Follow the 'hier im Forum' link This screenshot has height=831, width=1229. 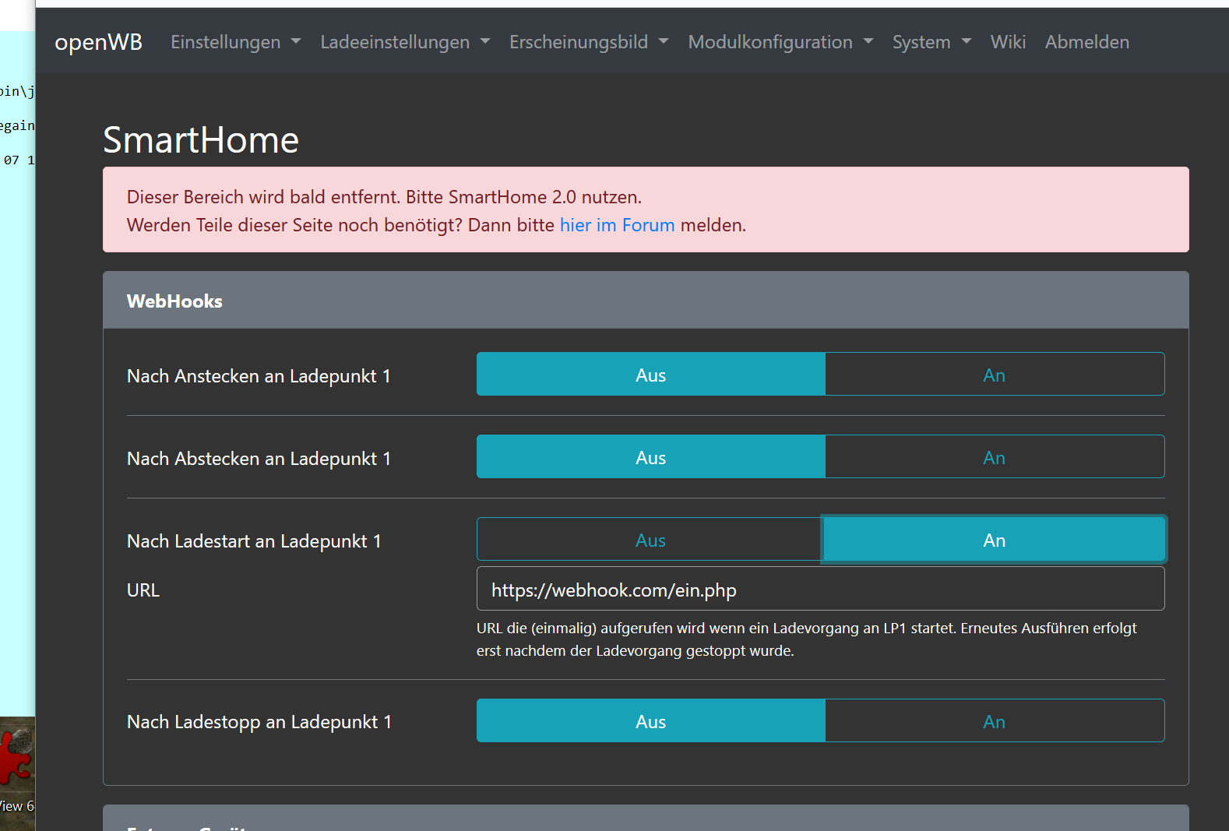pos(617,225)
